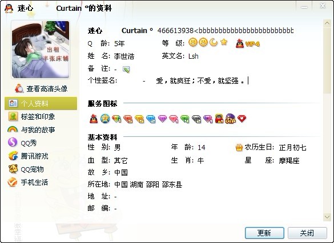Click the pink diamond level 1 icon
334x243 pixels.
(x=174, y=119)
